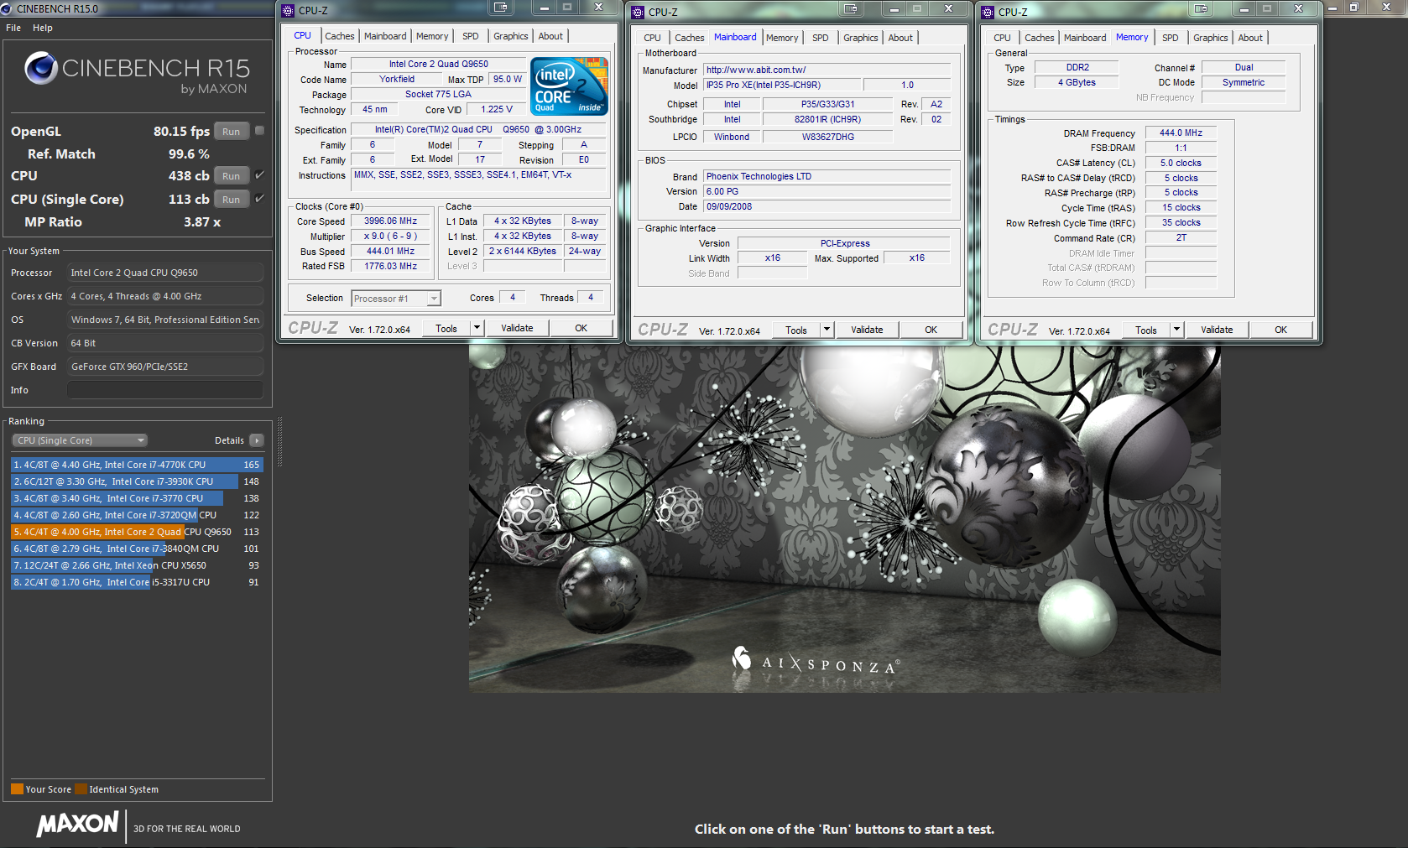
Task: Select Memory tab in the Mainboard CPU-Z window
Action: (782, 38)
